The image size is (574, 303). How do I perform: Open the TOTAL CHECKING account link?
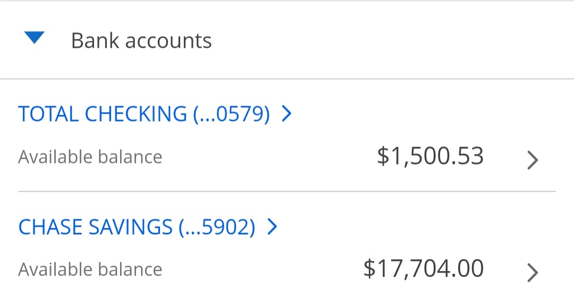[x=143, y=114]
